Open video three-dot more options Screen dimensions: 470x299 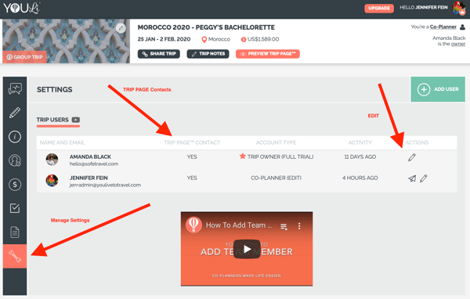pos(299,226)
